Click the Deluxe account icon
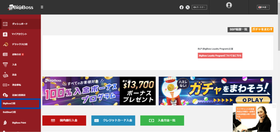 [x=5, y=44]
